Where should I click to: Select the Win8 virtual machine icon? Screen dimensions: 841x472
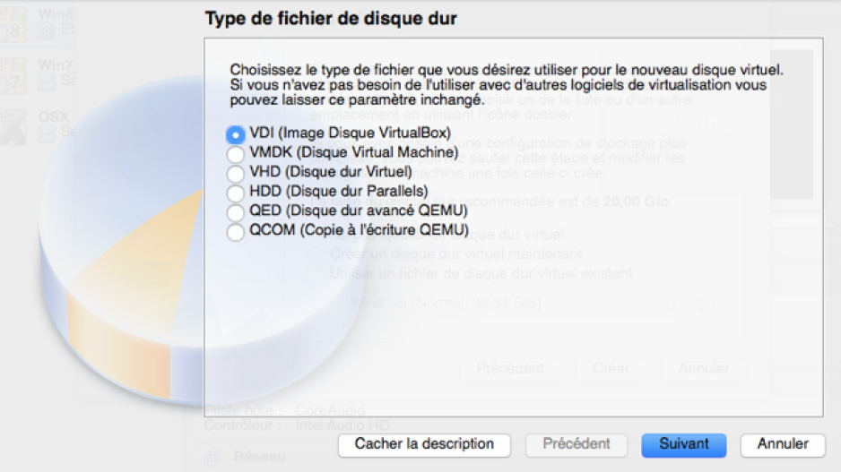pos(13,24)
